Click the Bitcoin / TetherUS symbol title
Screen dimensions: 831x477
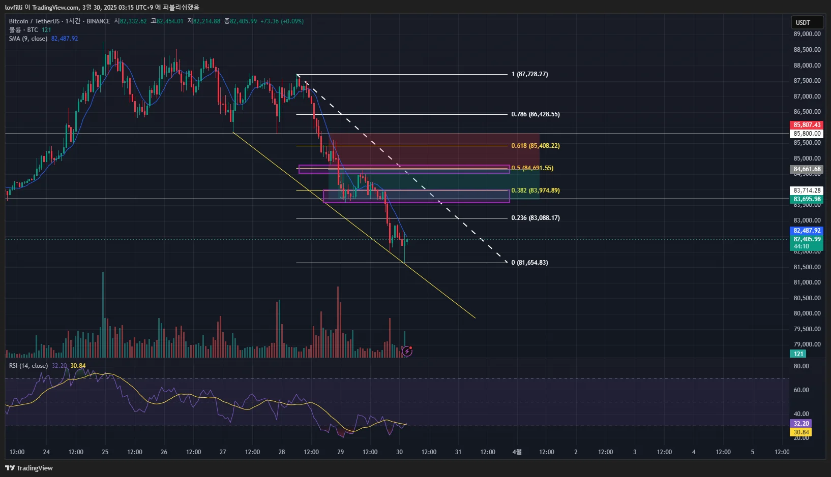pos(34,21)
